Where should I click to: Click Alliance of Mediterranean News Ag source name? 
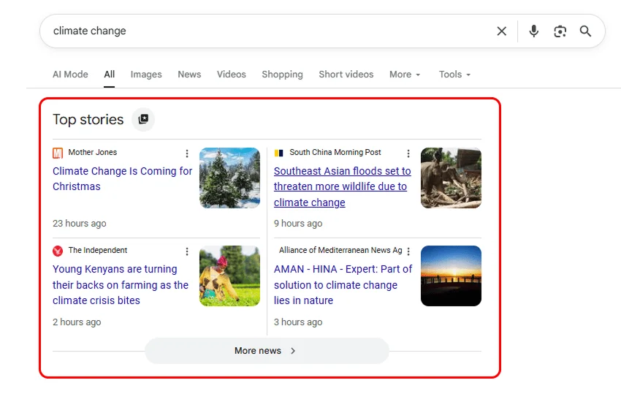click(x=340, y=250)
